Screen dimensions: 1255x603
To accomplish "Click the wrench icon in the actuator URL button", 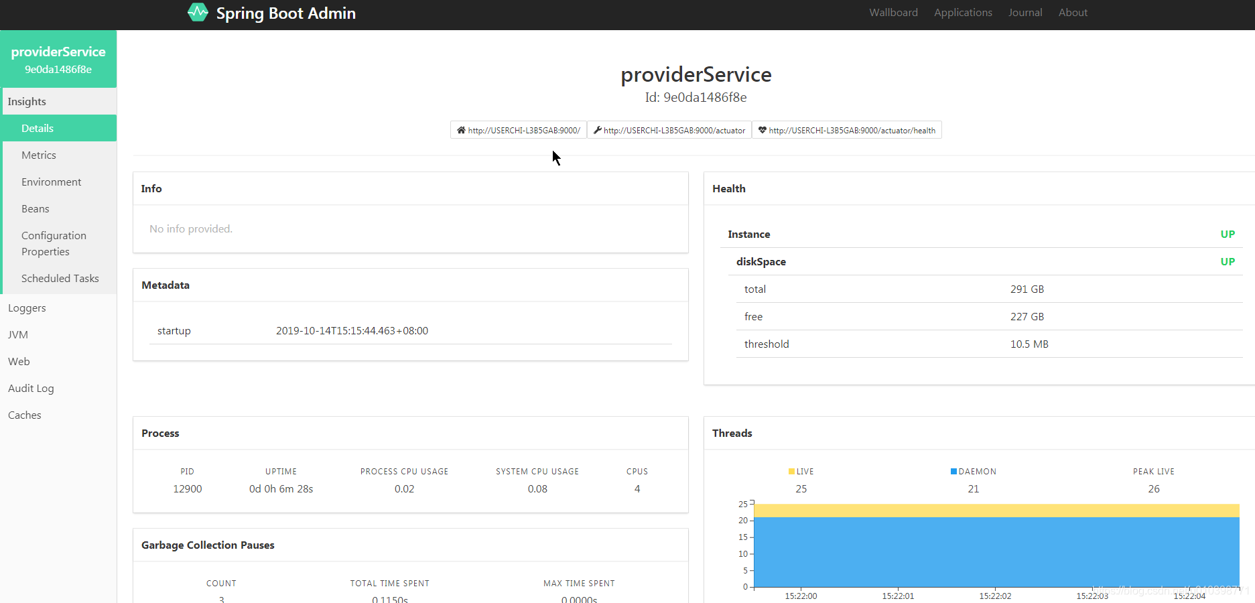I will click(597, 130).
